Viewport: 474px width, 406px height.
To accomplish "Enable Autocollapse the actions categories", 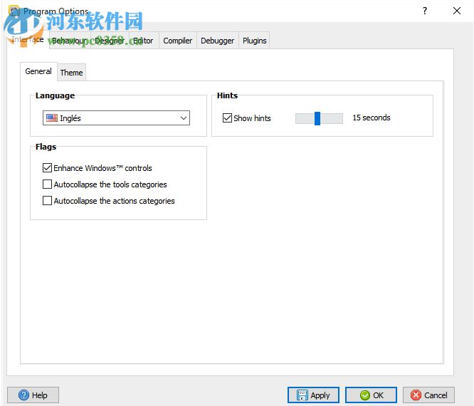I will 47,201.
